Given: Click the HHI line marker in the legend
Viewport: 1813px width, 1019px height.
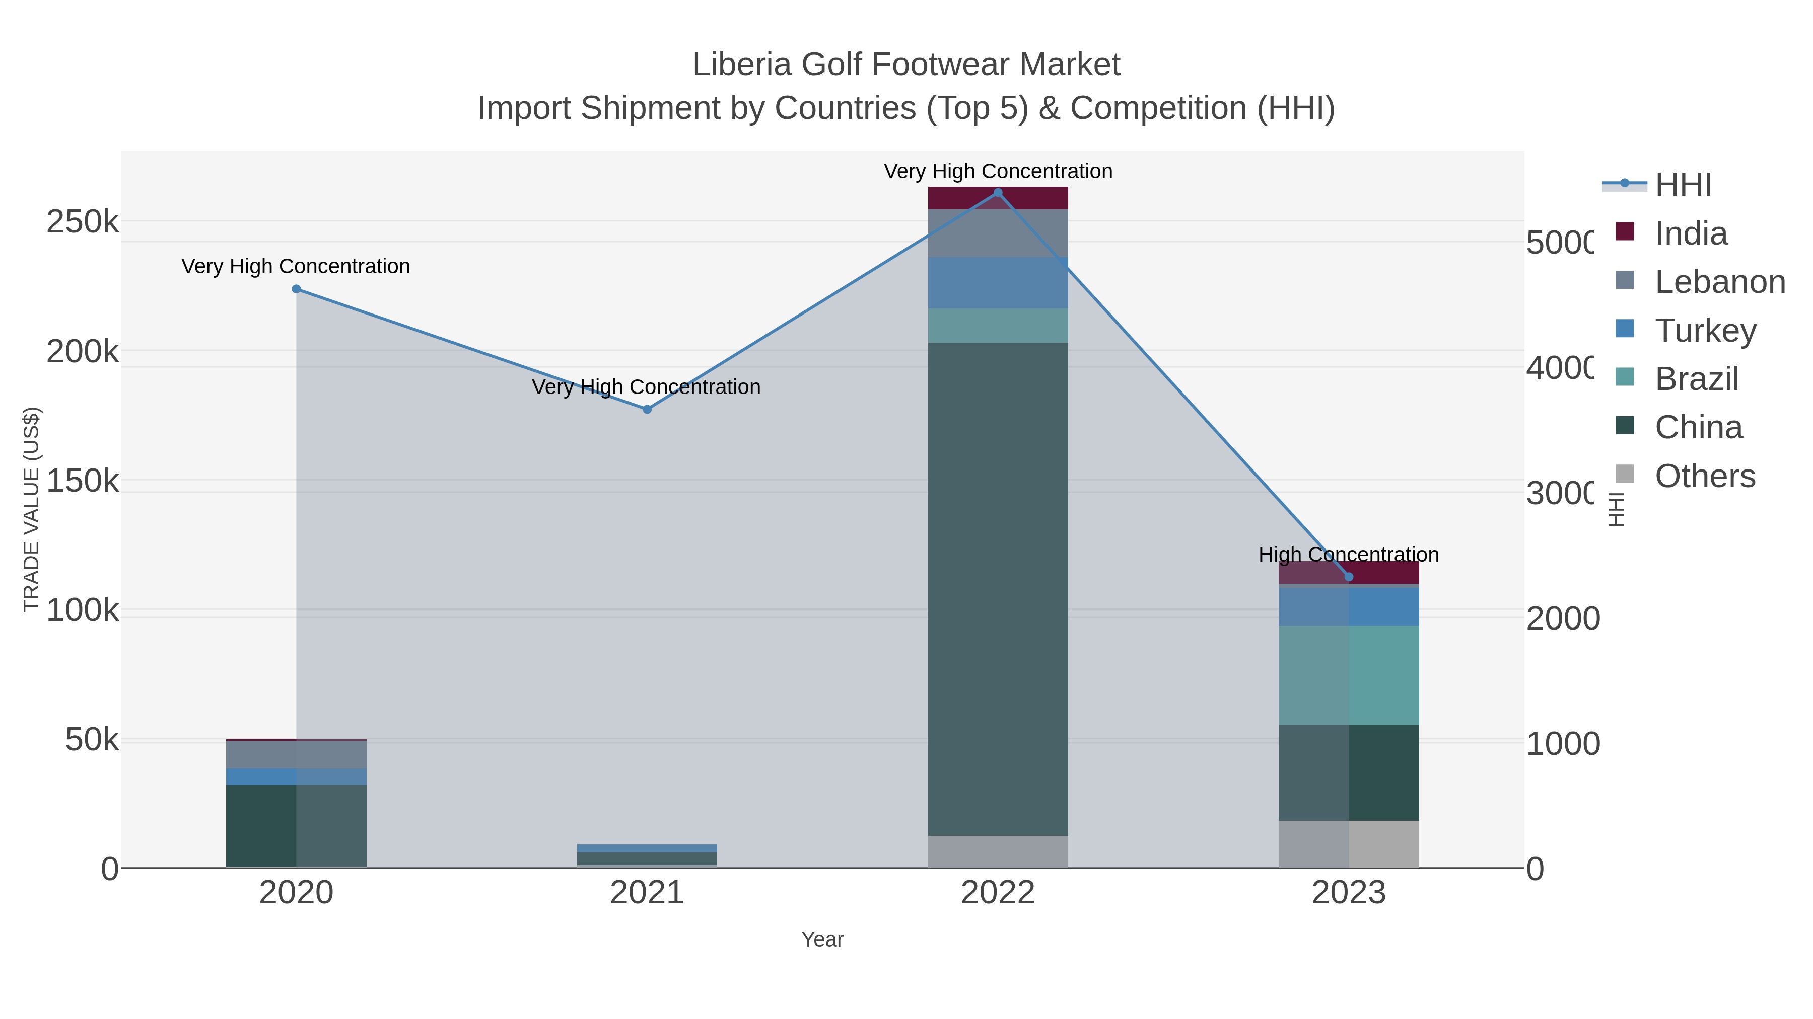Looking at the screenshot, I should point(1624,184).
